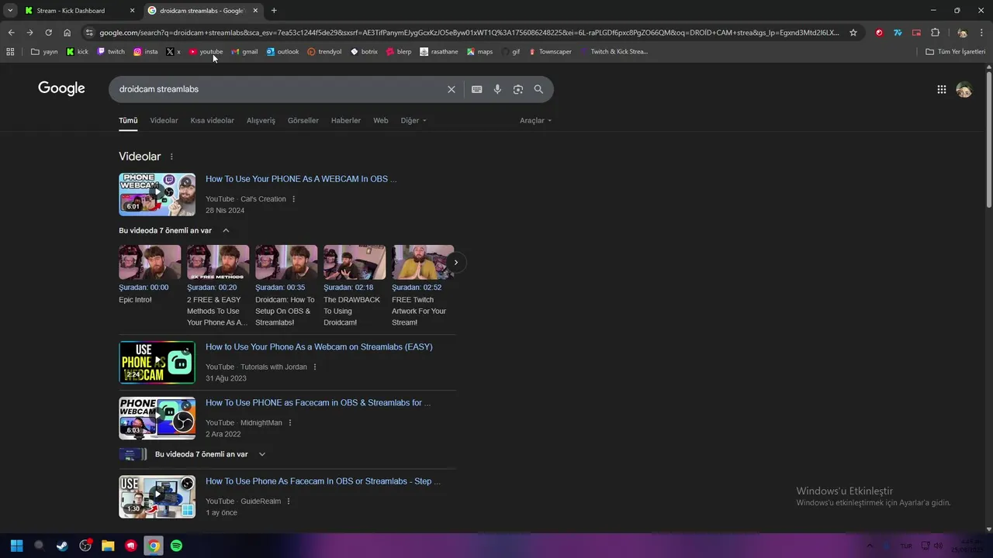This screenshot has height=558, width=993.
Task: Open the trendyol bookmark
Action: (324, 52)
